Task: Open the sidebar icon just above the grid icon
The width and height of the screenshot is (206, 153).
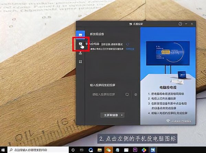Action: (x=80, y=53)
